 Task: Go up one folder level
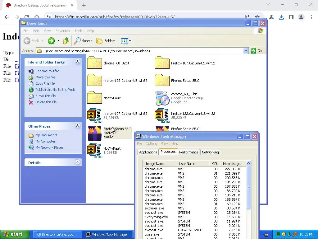pyautogui.click(x=66, y=41)
